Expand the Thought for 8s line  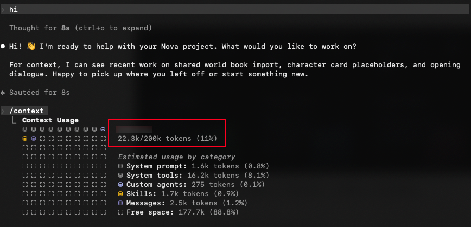(80, 28)
